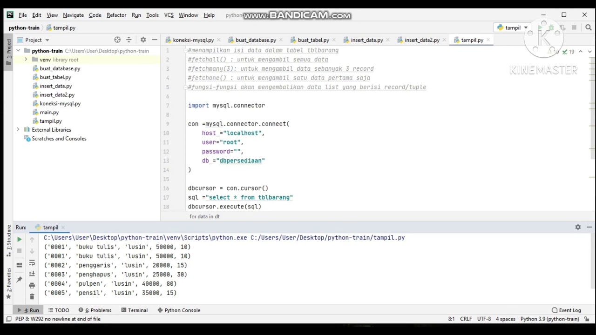Click the stop process icon in Run panel
596x335 pixels.
click(19, 251)
